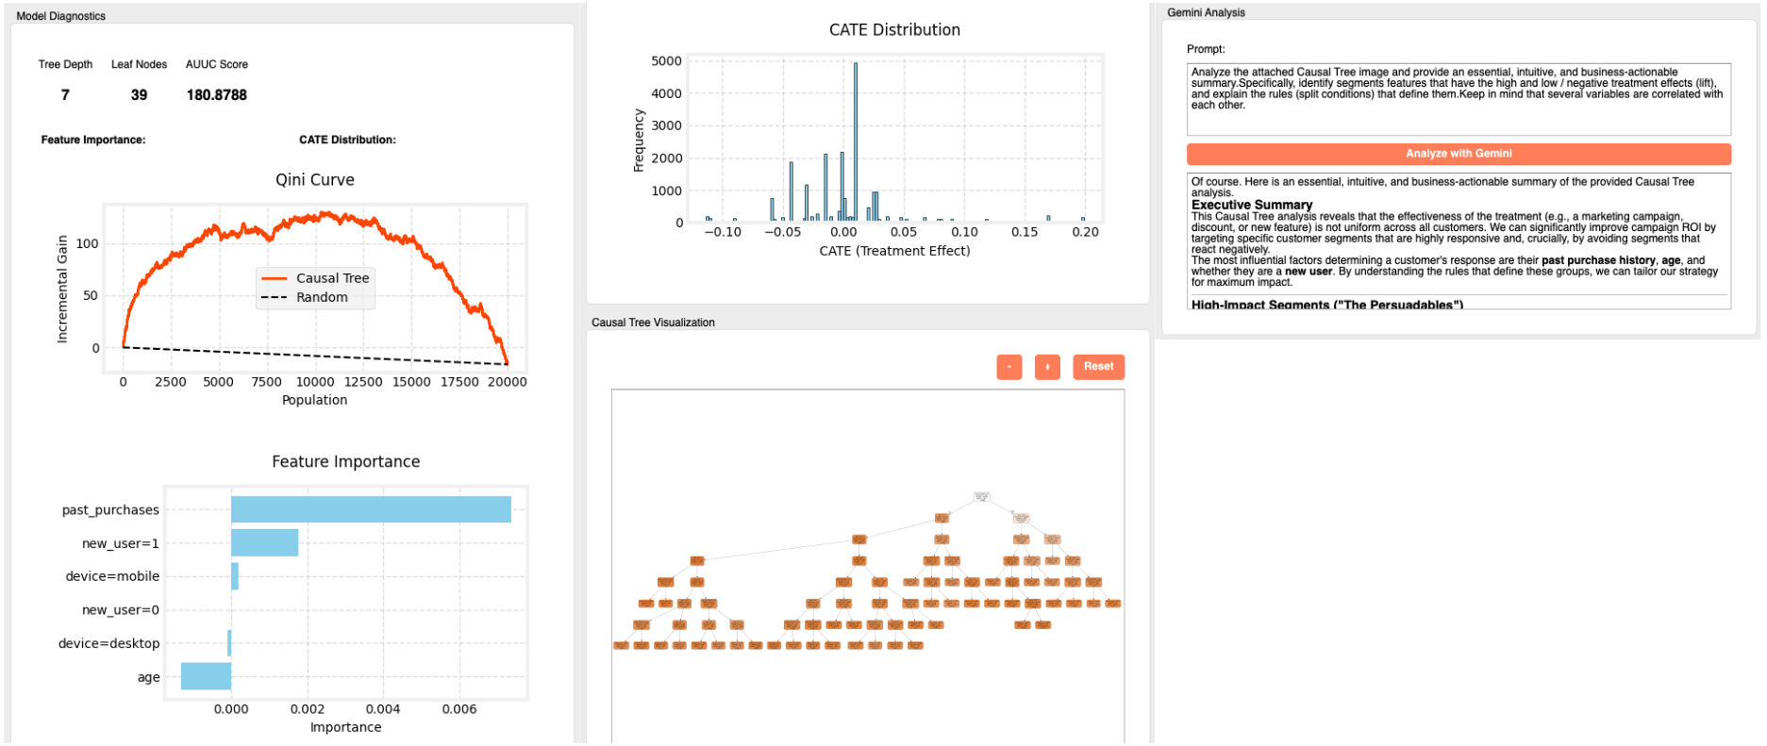This screenshot has height=746, width=1767.
Task: Click the minus zoom-out button above the tree
Action: tap(1009, 367)
